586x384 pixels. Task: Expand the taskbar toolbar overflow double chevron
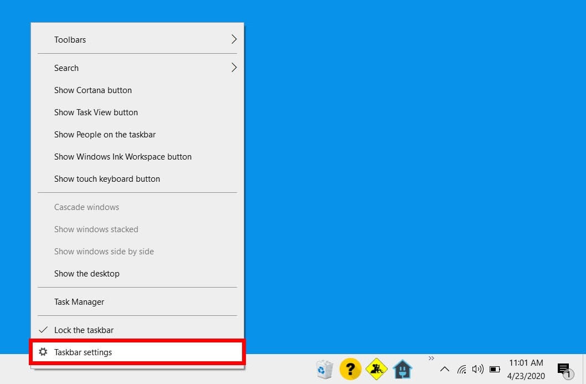click(x=431, y=359)
